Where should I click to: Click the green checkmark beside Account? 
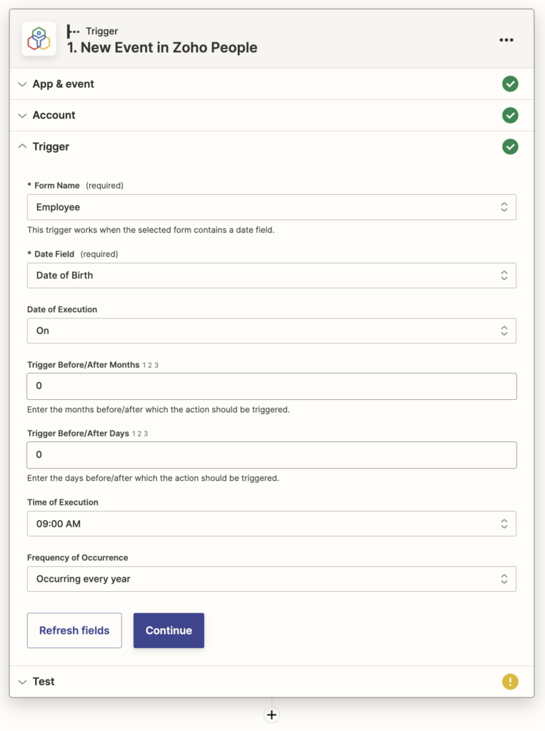pos(510,115)
